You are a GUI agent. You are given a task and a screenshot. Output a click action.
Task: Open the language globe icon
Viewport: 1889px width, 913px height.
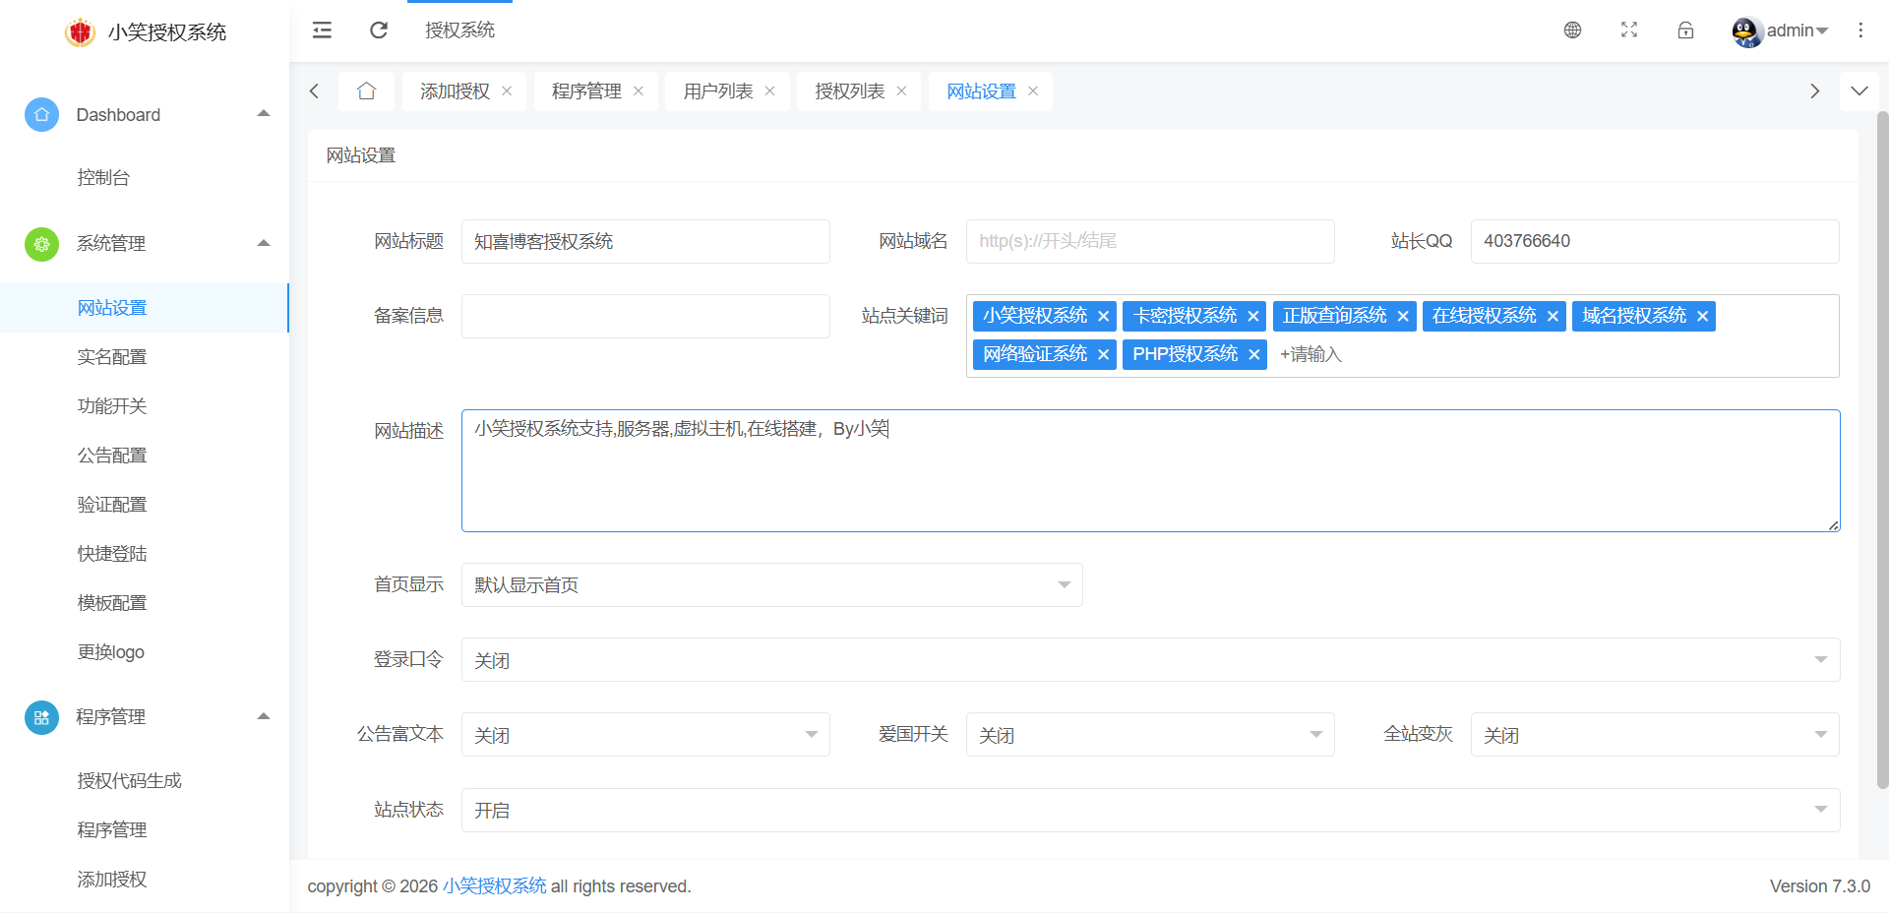click(x=1572, y=30)
